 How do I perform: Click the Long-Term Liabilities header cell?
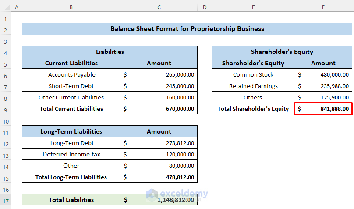[x=71, y=131]
